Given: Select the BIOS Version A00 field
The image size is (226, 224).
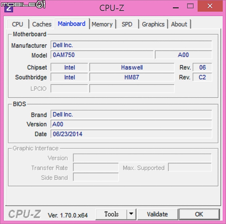Looking at the screenshot, I should tap(131, 124).
